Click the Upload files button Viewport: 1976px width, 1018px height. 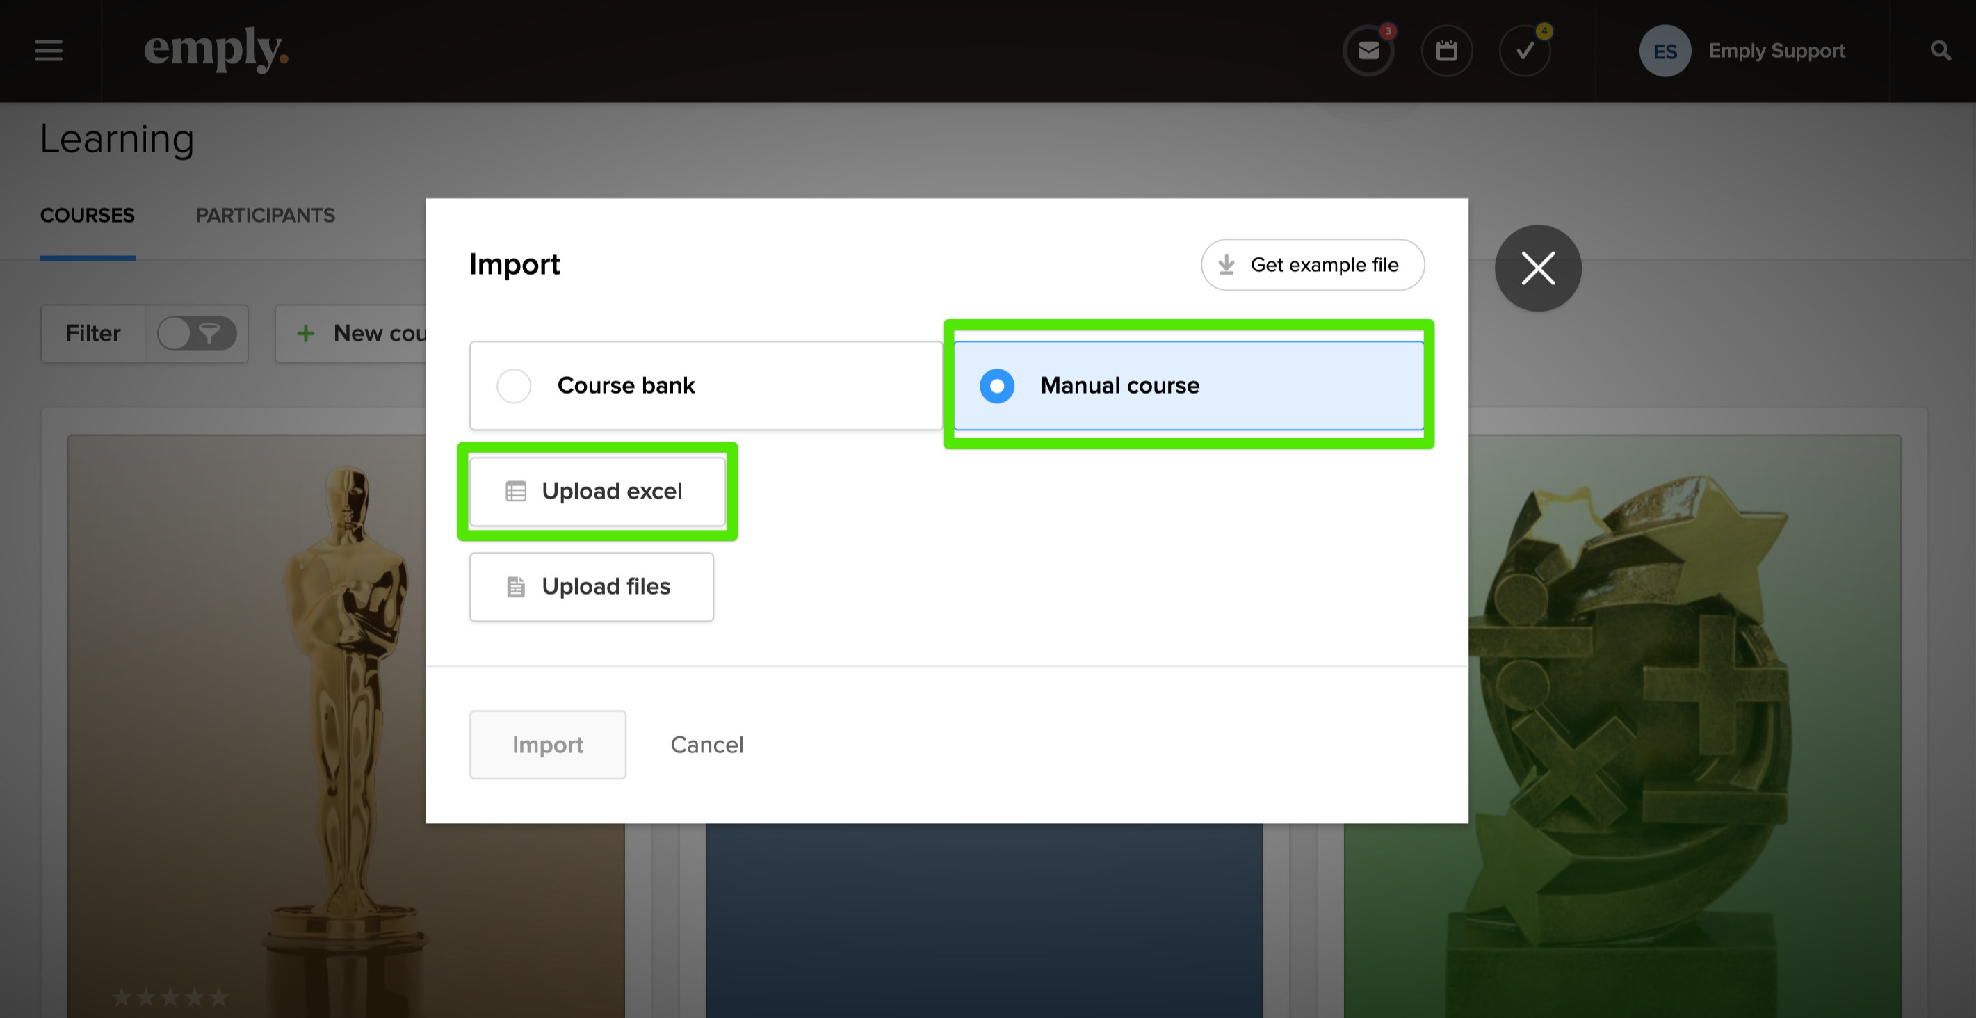(592, 587)
